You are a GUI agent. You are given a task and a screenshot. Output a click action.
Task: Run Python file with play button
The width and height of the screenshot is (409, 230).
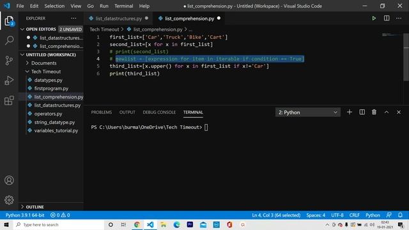pos(374,19)
